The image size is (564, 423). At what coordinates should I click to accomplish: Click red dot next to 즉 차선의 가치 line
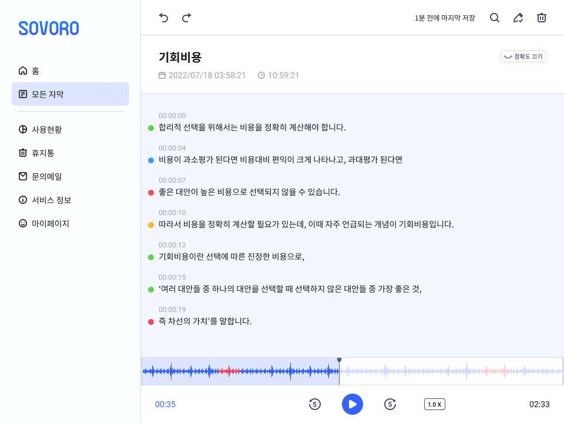coord(151,322)
